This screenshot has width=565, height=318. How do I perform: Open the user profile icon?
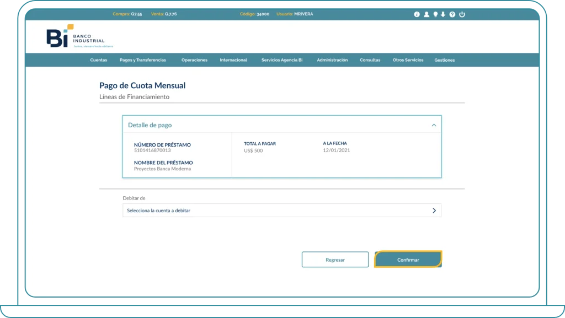click(427, 14)
